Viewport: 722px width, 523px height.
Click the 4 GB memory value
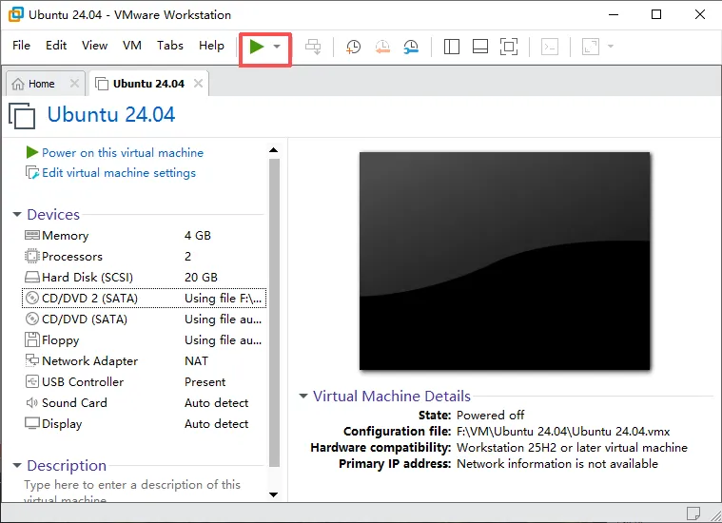tap(198, 235)
